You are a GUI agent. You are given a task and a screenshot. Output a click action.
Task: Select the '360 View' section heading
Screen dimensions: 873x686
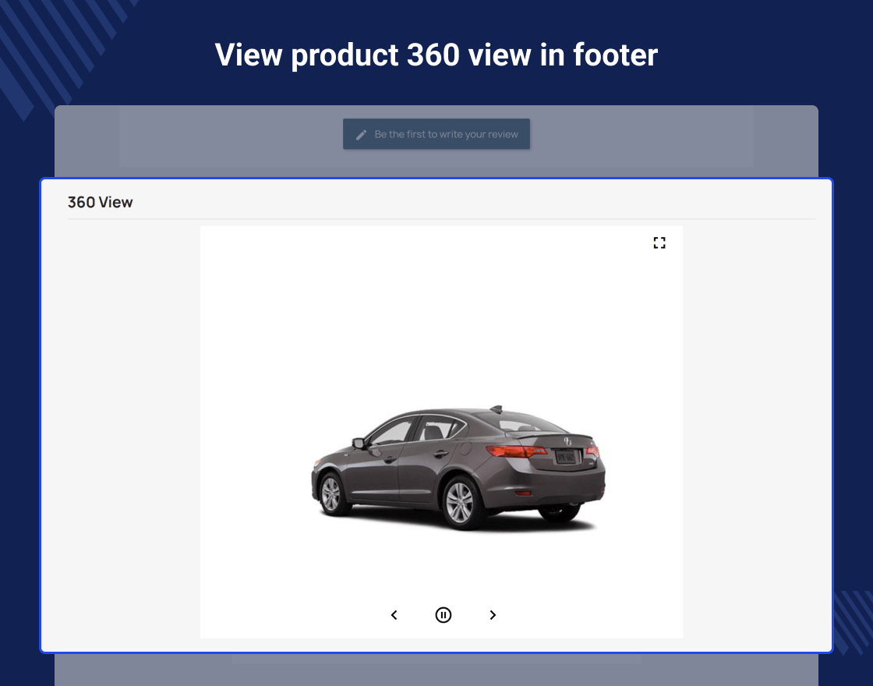[101, 202]
